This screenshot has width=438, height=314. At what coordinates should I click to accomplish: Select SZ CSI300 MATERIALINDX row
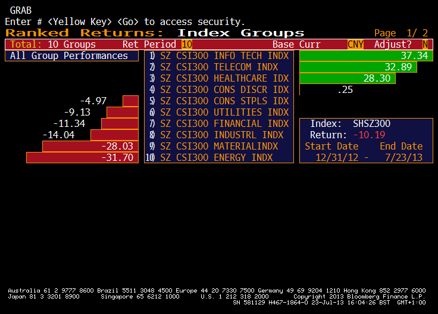(x=219, y=146)
